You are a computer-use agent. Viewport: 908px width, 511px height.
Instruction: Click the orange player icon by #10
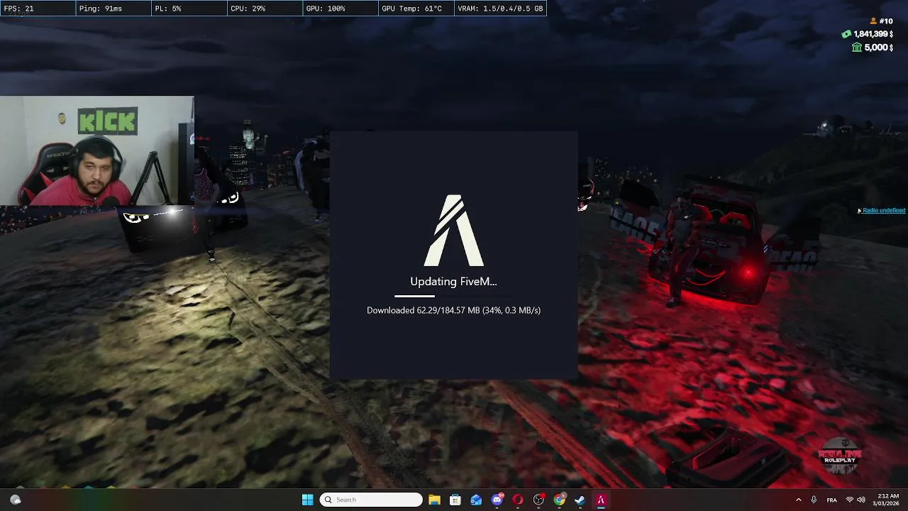(x=873, y=21)
